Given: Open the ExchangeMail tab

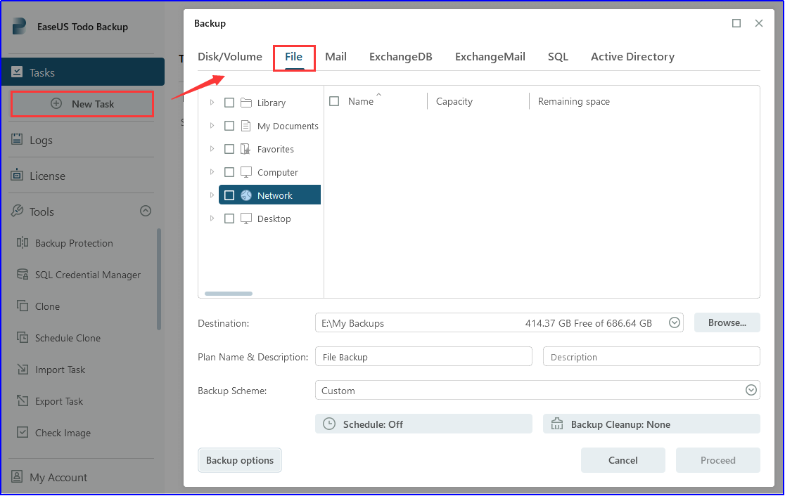Looking at the screenshot, I should coord(490,57).
